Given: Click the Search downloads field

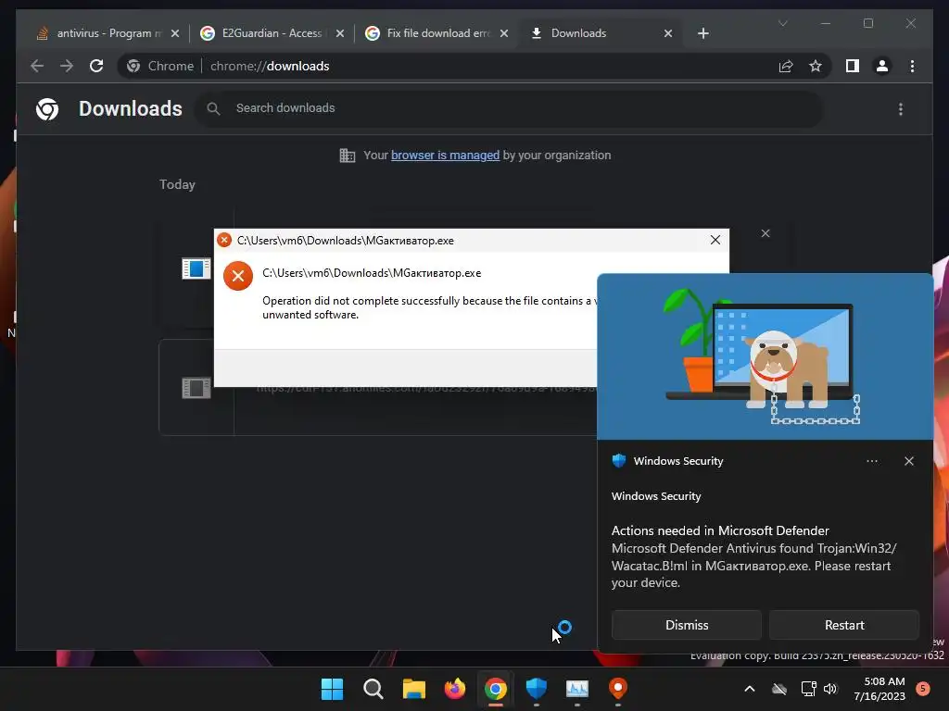Looking at the screenshot, I should pos(509,108).
